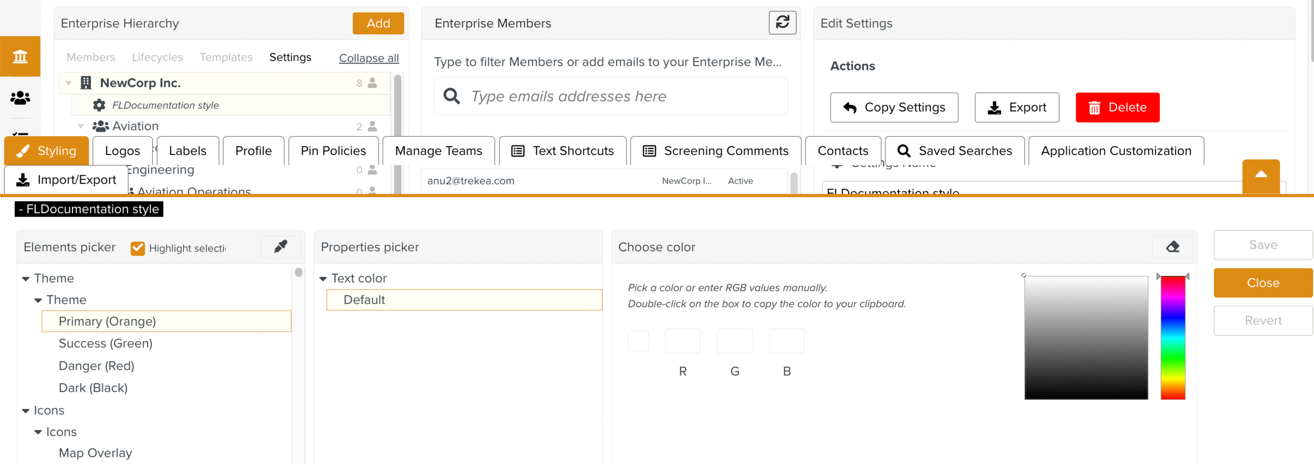1314x464 pixels.
Task: Open the Text Shortcuts tab
Action: (562, 151)
